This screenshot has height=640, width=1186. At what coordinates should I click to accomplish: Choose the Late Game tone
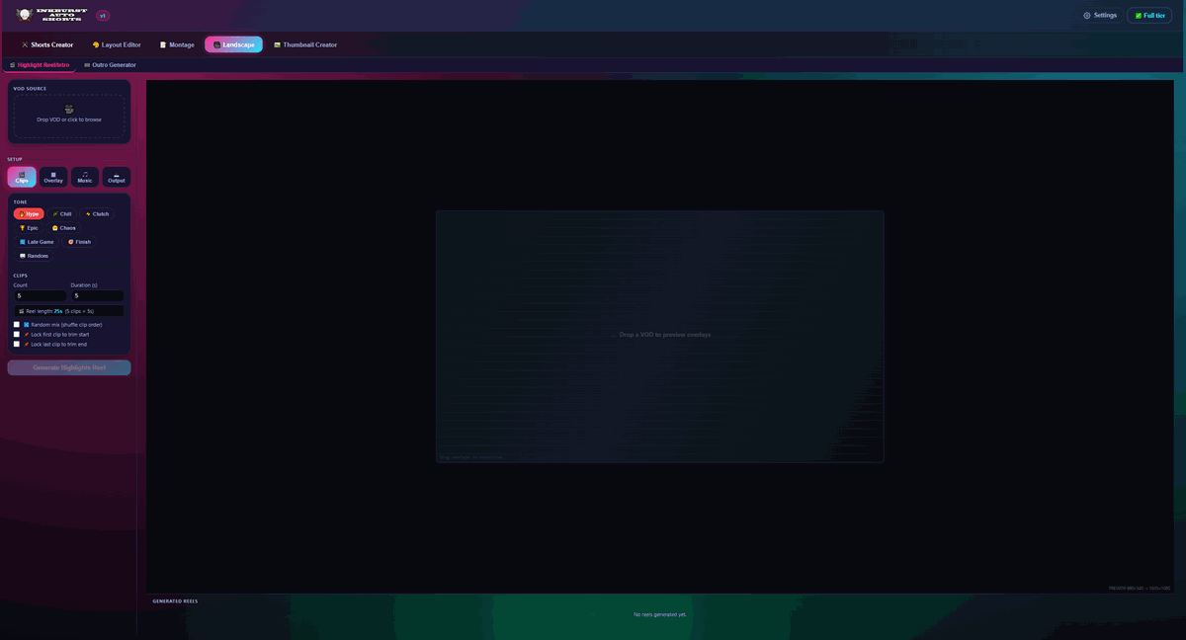[37, 242]
